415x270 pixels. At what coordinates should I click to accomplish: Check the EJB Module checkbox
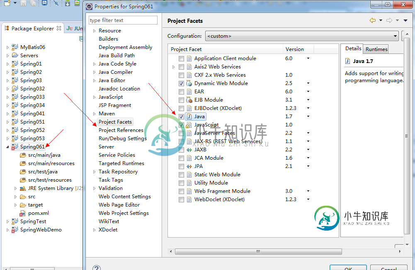(181, 100)
